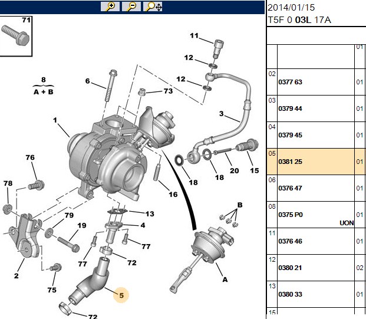Select highlighted part number 0381 25
This screenshot has width=366, height=319.
pyautogui.click(x=290, y=162)
